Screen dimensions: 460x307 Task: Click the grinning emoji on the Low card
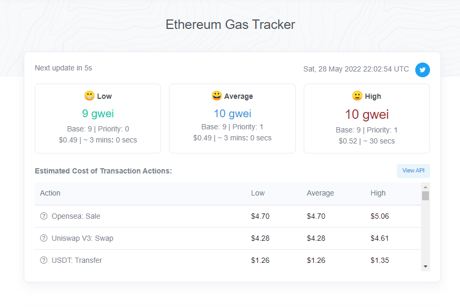pyautogui.click(x=89, y=96)
